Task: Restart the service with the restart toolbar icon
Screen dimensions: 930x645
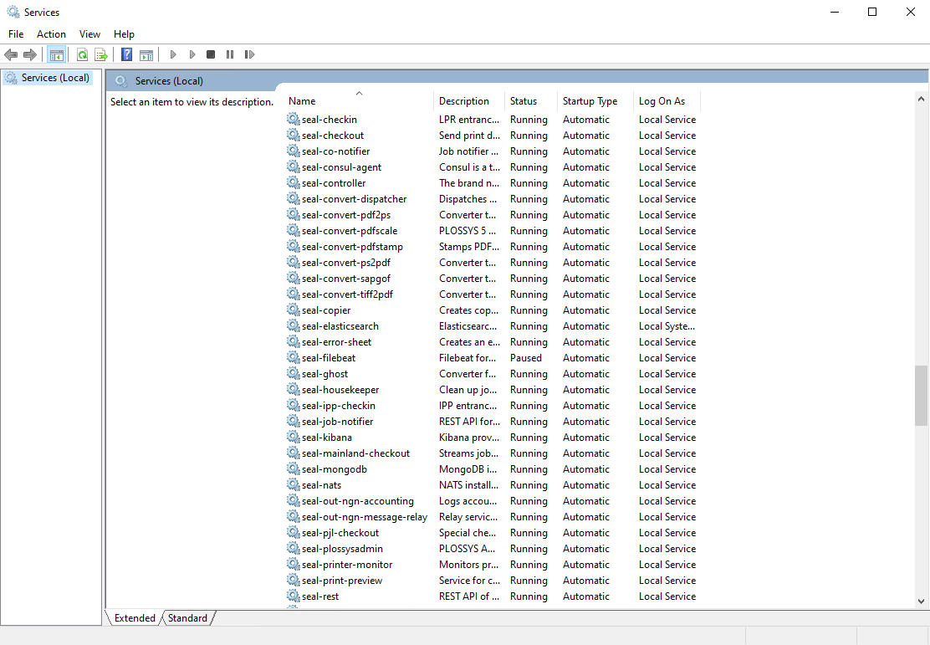Action: tap(249, 54)
